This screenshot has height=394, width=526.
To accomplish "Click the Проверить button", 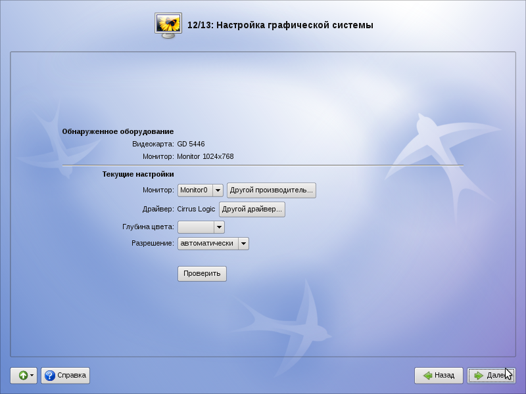I will pos(202,274).
